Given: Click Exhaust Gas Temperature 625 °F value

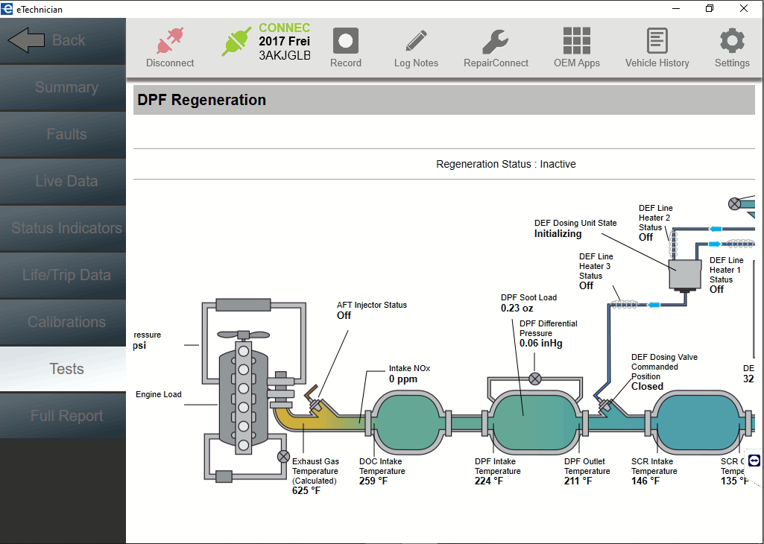Looking at the screenshot, I should 306,491.
